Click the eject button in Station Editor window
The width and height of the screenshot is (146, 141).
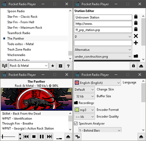(x=141, y=66)
